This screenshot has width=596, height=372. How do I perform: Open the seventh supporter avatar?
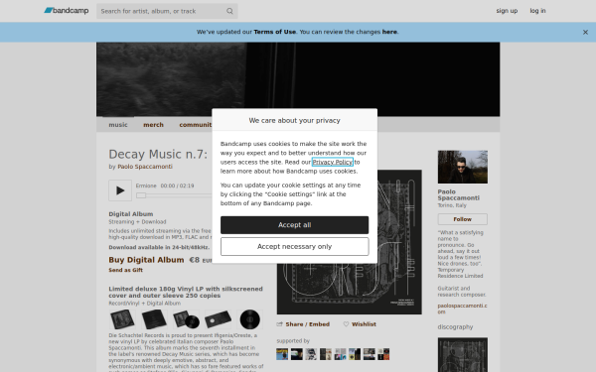click(369, 354)
